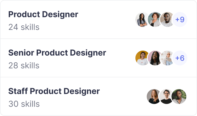197x116 pixels.
Task: Select the Staff Product Designer list row
Action: pos(98,96)
